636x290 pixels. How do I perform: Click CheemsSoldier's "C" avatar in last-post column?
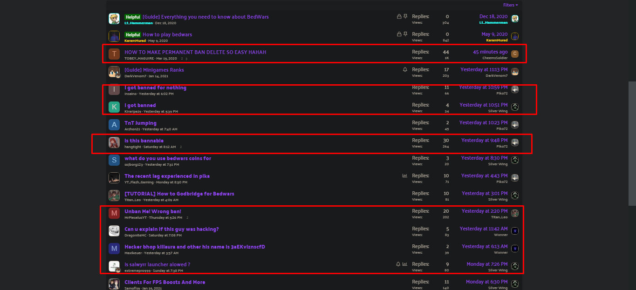point(515,54)
